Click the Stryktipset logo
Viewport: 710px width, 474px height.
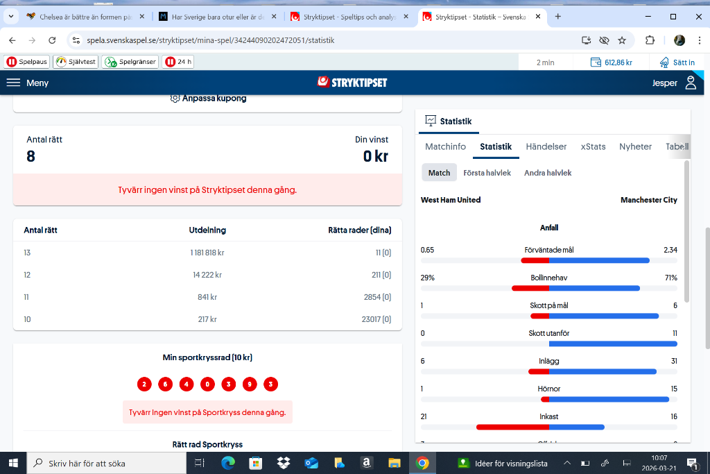click(x=352, y=83)
